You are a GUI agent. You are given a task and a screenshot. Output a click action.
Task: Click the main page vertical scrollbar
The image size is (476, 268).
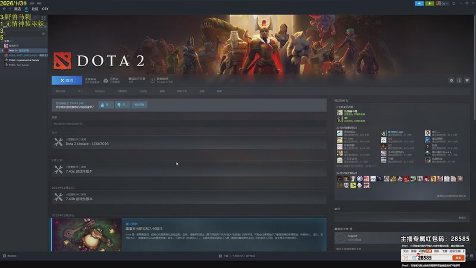click(474, 67)
